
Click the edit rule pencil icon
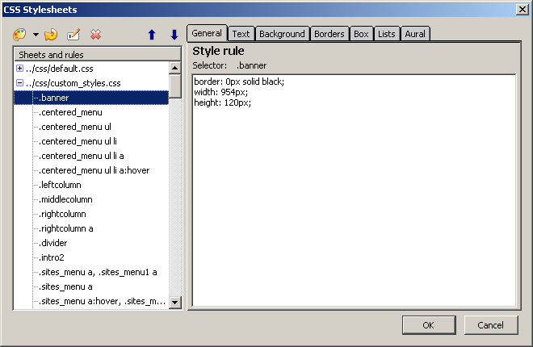pos(73,34)
